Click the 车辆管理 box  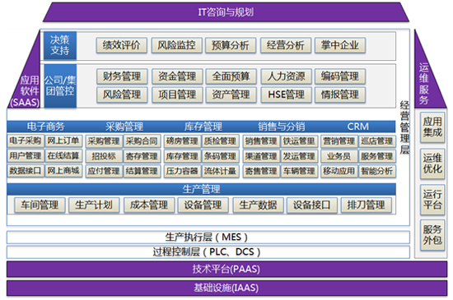click(299, 171)
